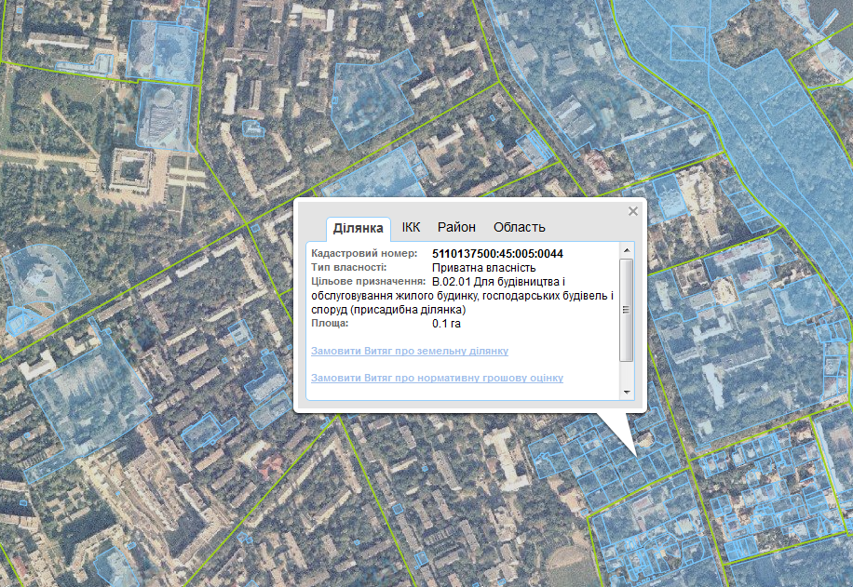Open 'Замовити Витяг про земельну ділянку' link
The height and width of the screenshot is (587, 853).
point(410,352)
